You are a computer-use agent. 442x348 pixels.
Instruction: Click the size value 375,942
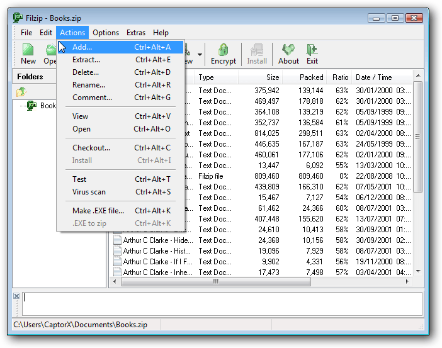(267, 91)
